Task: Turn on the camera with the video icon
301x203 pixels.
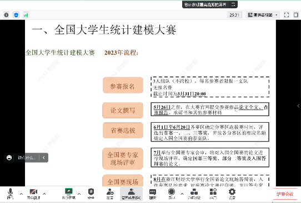Action: (x=33, y=194)
